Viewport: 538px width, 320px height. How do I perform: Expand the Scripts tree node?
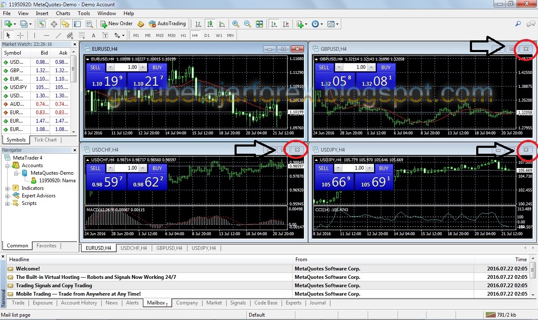click(8, 203)
